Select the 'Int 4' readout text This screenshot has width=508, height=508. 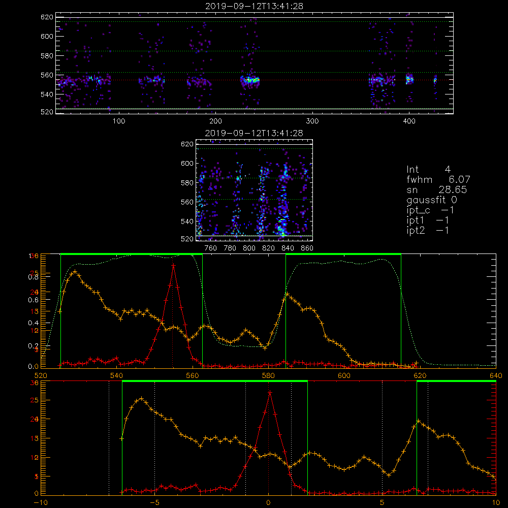click(429, 170)
